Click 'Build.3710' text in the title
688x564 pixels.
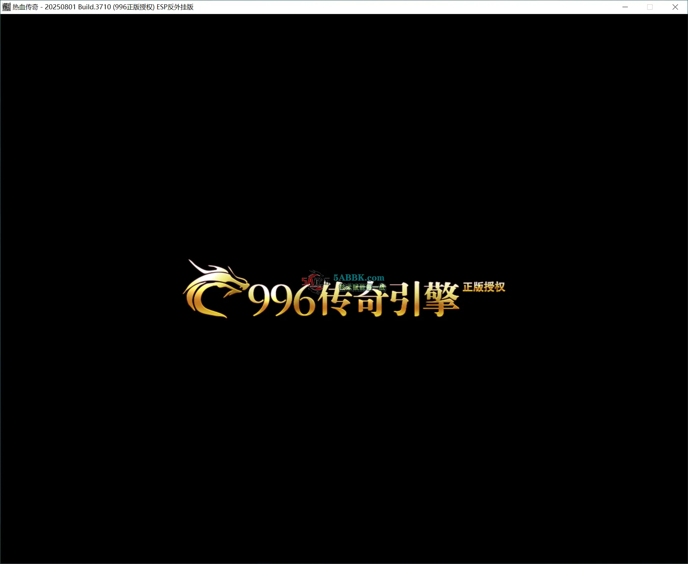pyautogui.click(x=95, y=7)
